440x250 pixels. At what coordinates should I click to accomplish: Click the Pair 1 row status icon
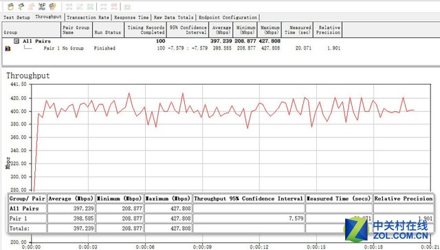8,49
